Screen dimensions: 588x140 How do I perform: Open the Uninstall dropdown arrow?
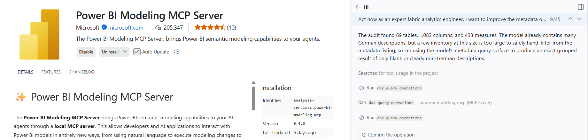125,52
